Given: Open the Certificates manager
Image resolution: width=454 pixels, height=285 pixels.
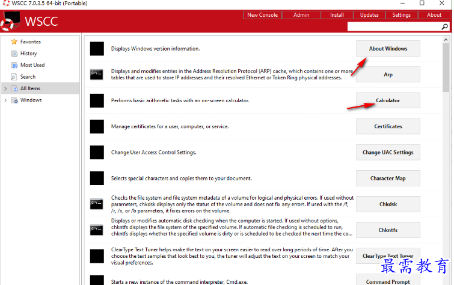Looking at the screenshot, I should (388, 127).
